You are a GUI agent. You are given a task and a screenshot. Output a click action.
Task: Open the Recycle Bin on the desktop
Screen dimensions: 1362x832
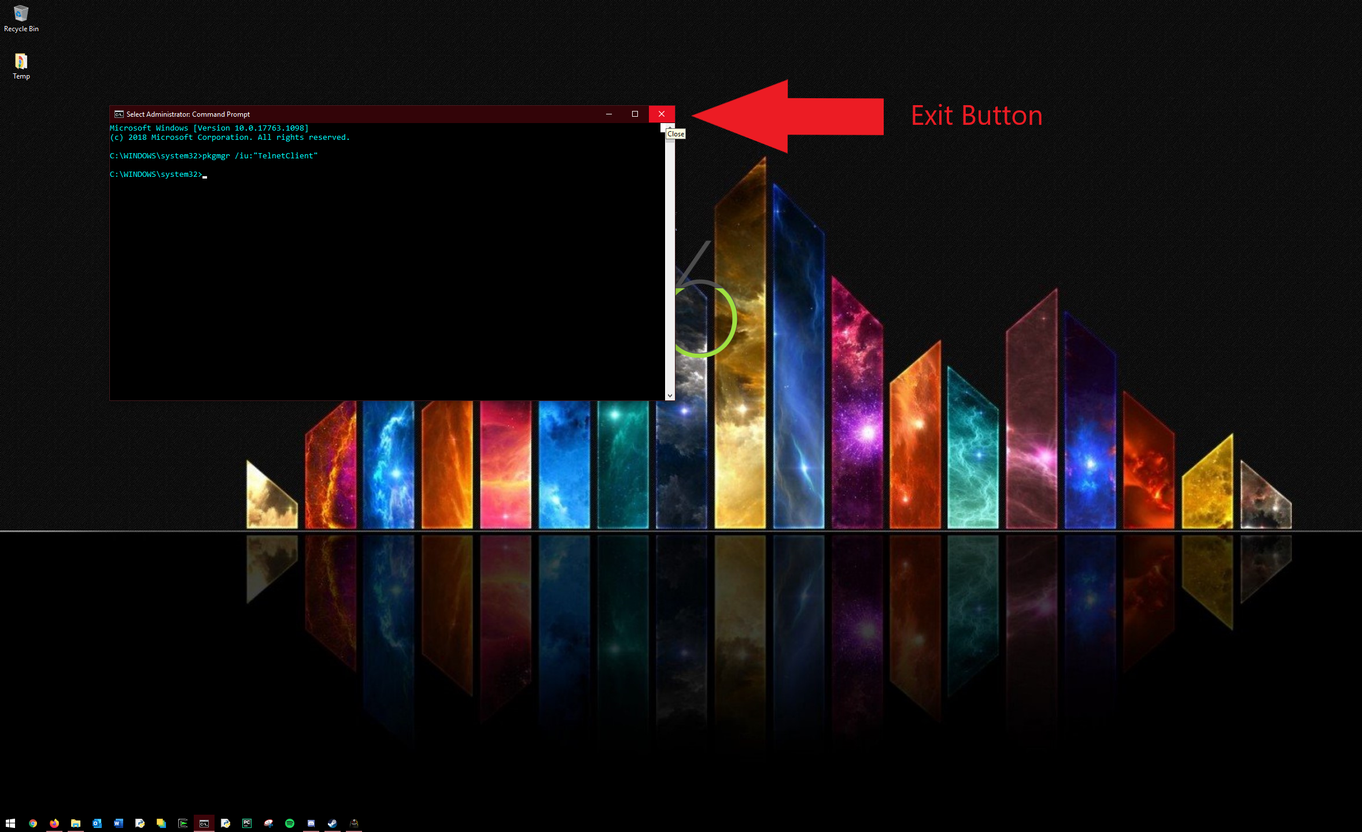point(21,13)
